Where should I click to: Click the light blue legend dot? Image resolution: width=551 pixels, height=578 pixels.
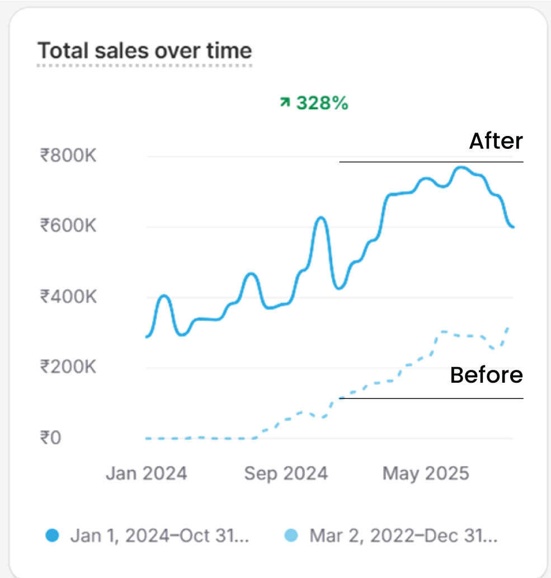(290, 535)
